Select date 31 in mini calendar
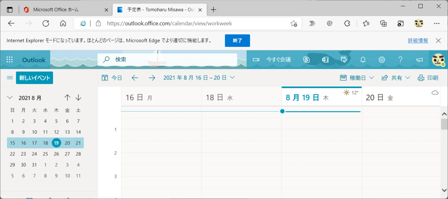448x199 pixels. [34, 165]
